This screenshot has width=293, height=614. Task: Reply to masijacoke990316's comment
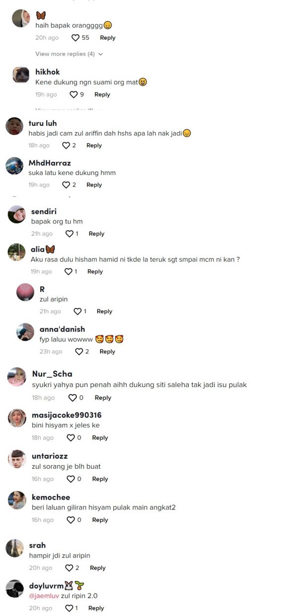click(x=100, y=438)
